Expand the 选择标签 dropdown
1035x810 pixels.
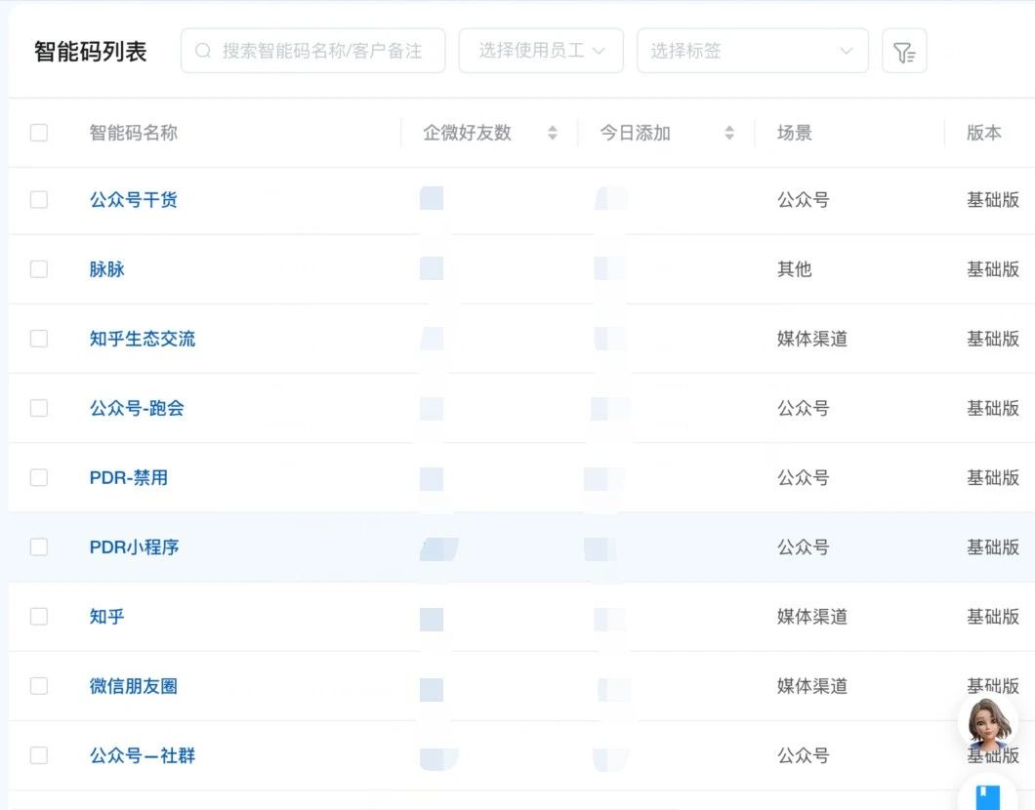(752, 51)
